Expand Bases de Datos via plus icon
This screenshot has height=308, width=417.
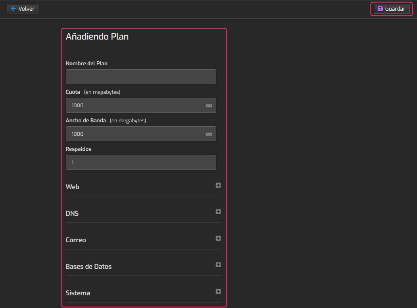pyautogui.click(x=218, y=265)
